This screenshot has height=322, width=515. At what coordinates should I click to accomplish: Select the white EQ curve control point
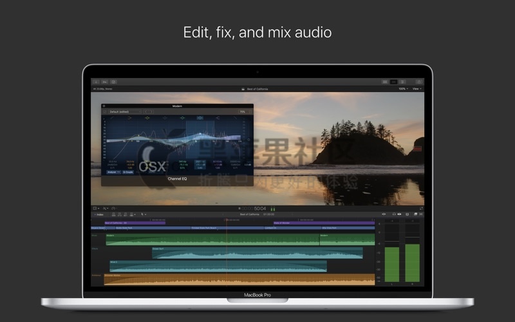tap(200, 134)
